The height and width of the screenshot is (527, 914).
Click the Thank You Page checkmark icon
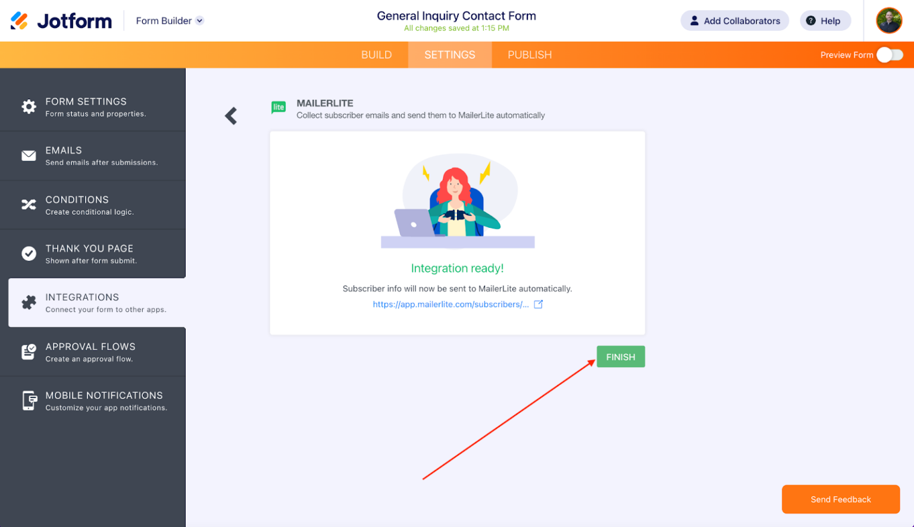tap(29, 253)
